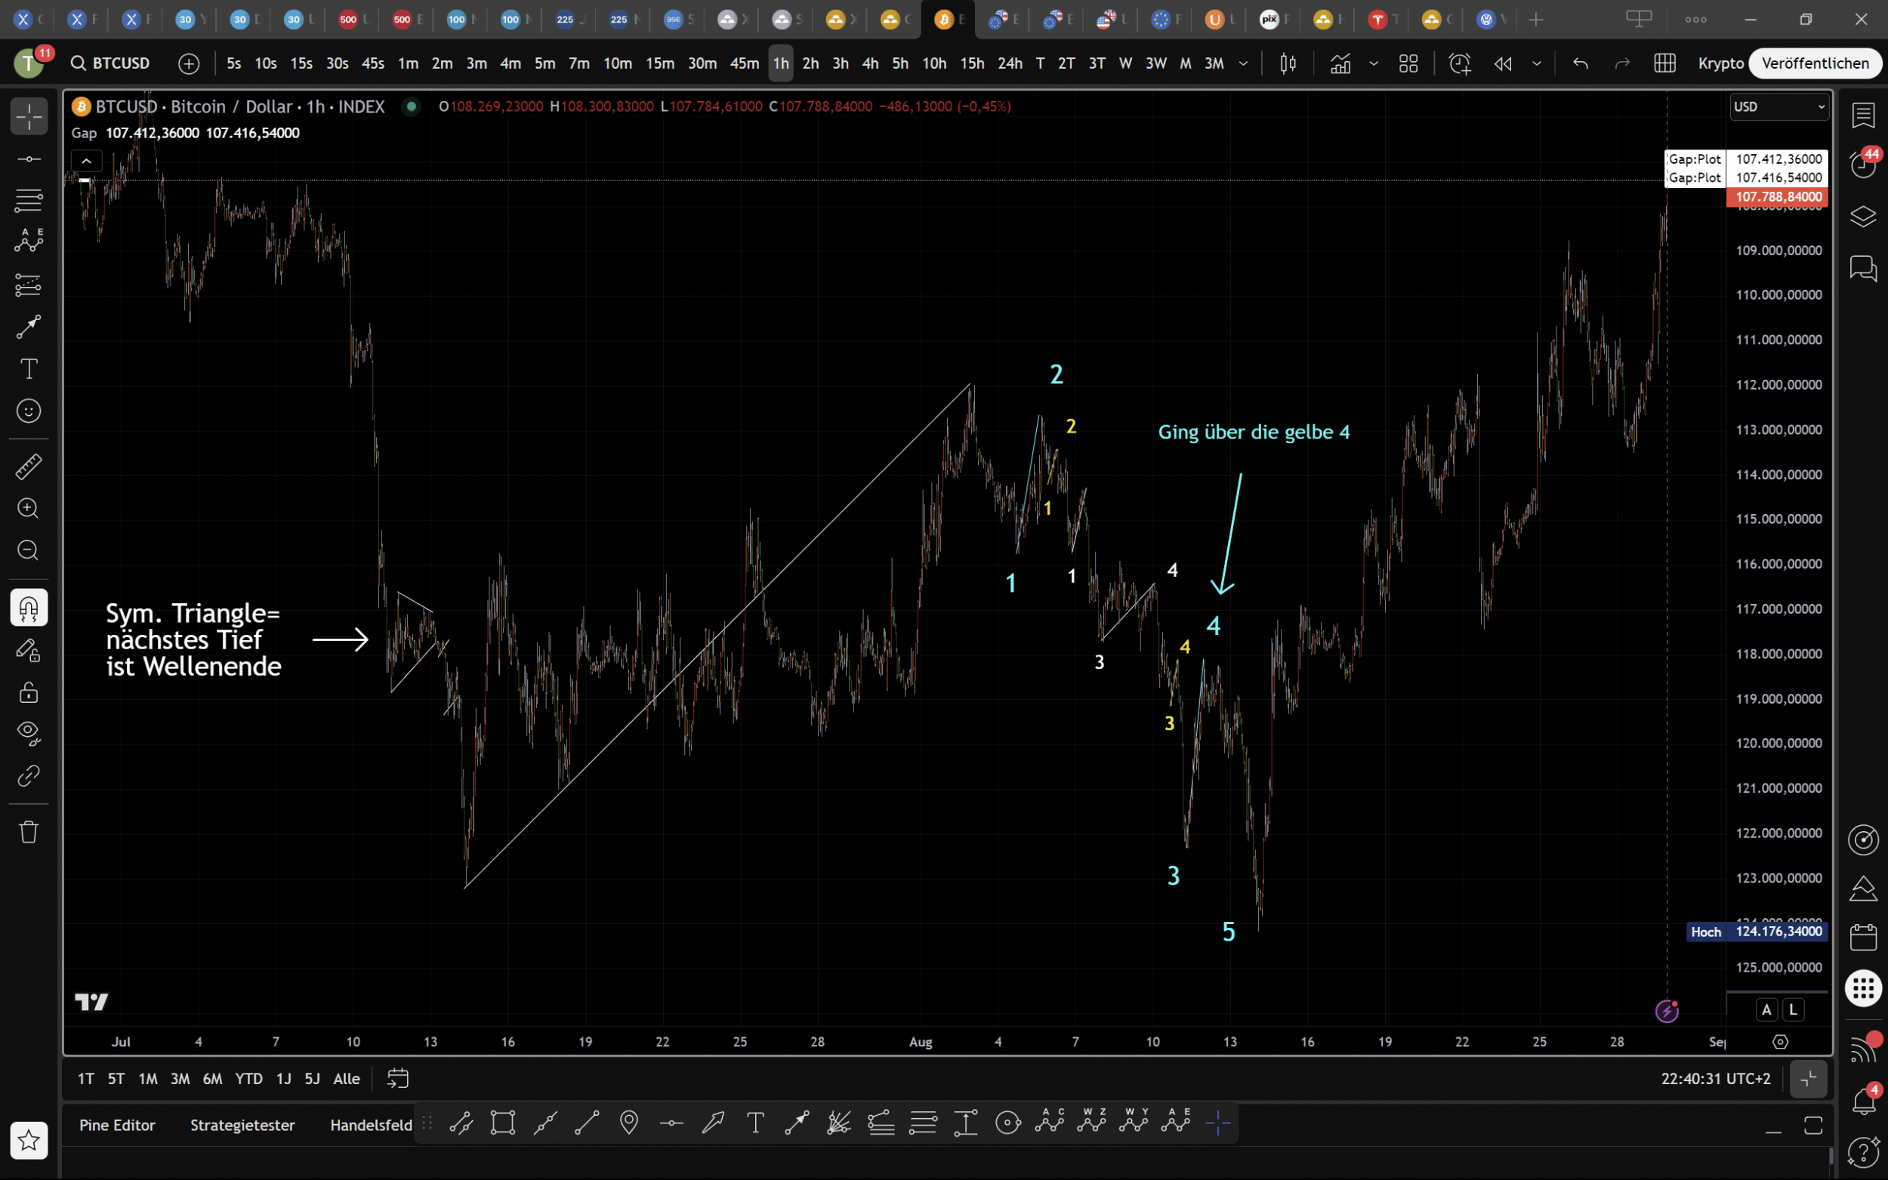Hide all drawings with eye icon
Screen dimensions: 1888x1180
tap(29, 733)
